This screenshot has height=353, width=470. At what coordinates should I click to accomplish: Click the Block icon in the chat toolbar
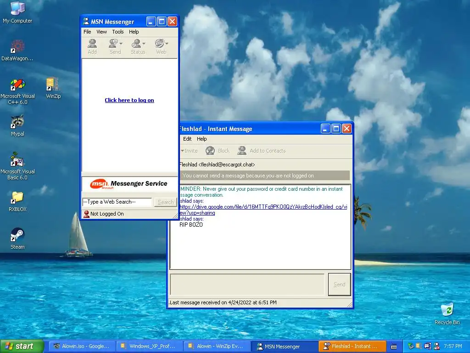click(210, 151)
